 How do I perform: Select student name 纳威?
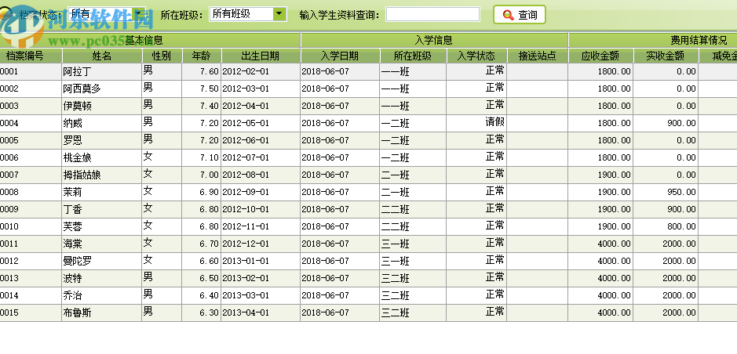72,123
